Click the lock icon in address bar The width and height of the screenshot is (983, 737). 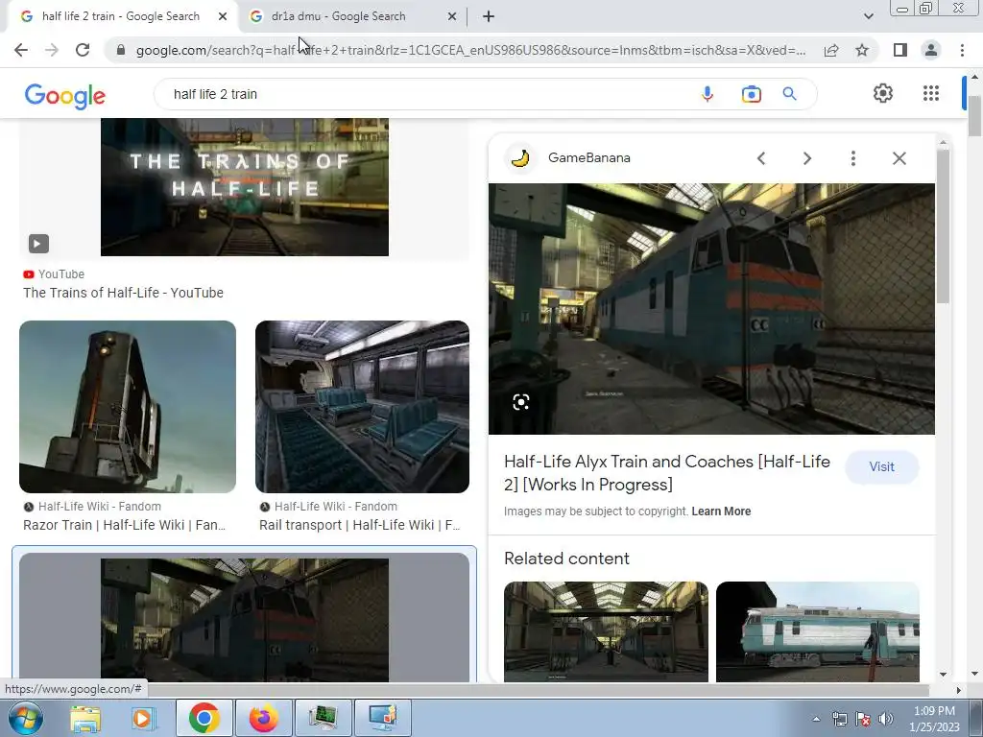click(x=121, y=50)
